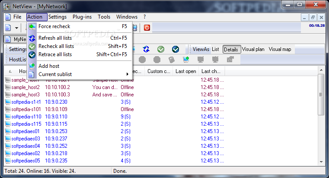Click the progress bar area in main toolbar
This screenshot has height=178, width=329.
[x=227, y=28]
